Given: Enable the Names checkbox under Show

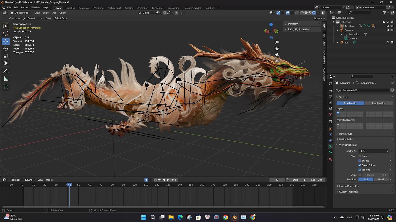Looking at the screenshot, I should click(x=360, y=156).
